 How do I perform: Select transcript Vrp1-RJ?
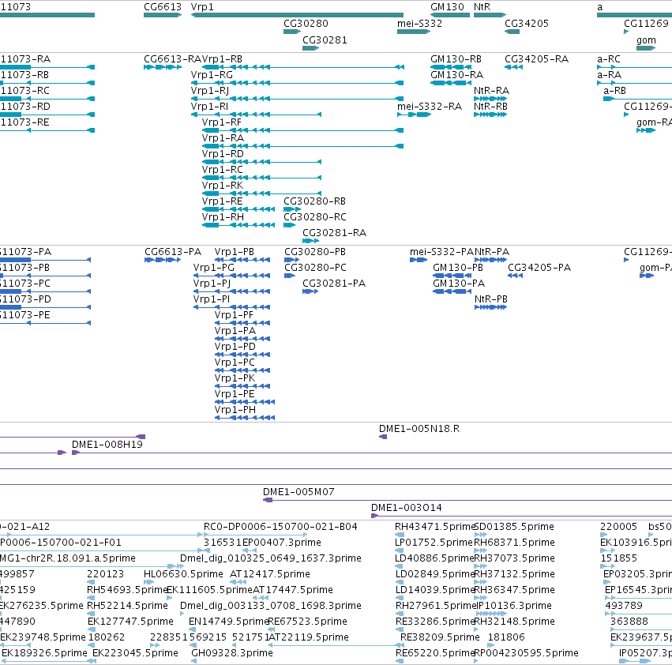(x=297, y=99)
